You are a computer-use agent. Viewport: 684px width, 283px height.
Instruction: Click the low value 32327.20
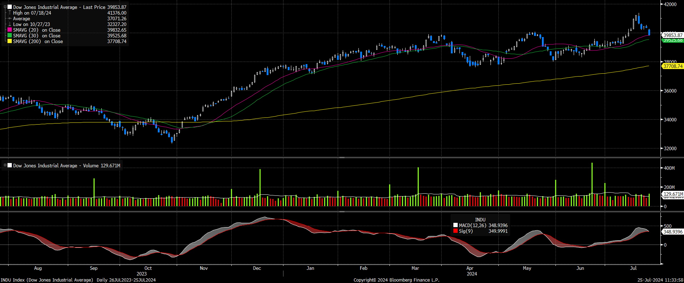click(117, 24)
